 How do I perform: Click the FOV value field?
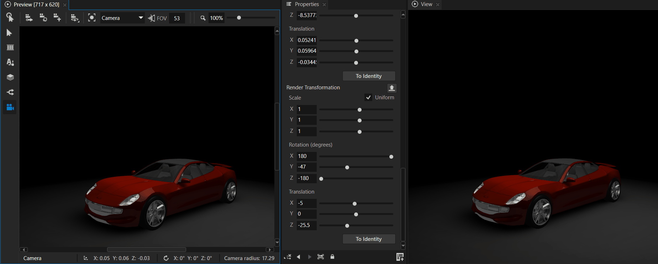[177, 18]
